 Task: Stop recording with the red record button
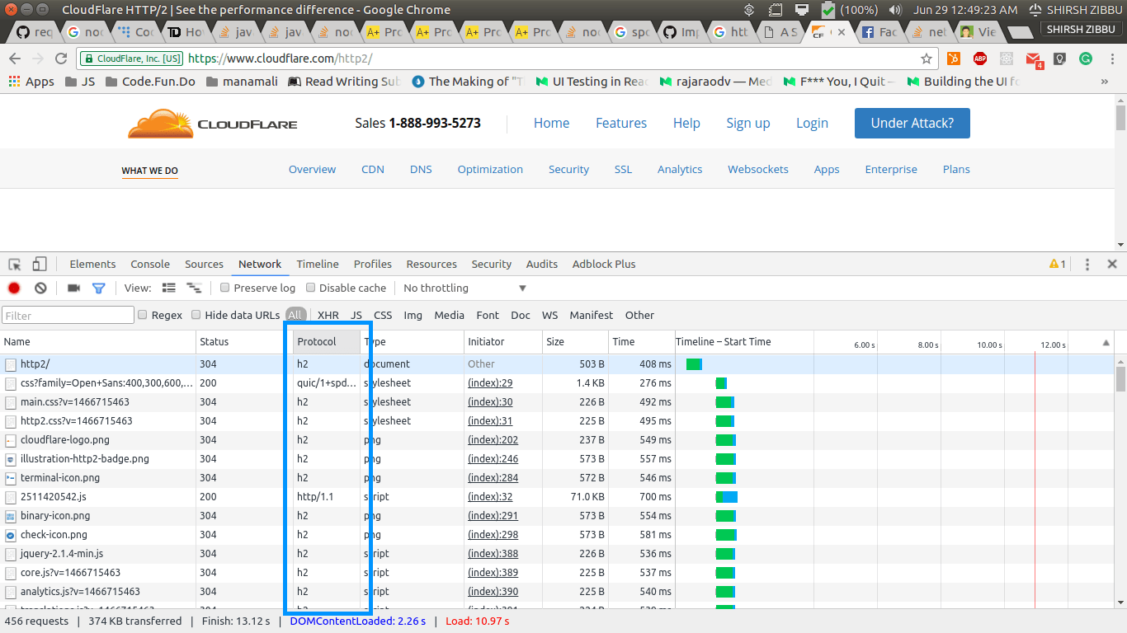pyautogui.click(x=14, y=288)
